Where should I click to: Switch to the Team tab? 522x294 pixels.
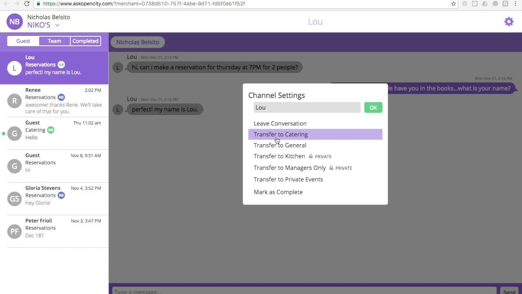54,41
